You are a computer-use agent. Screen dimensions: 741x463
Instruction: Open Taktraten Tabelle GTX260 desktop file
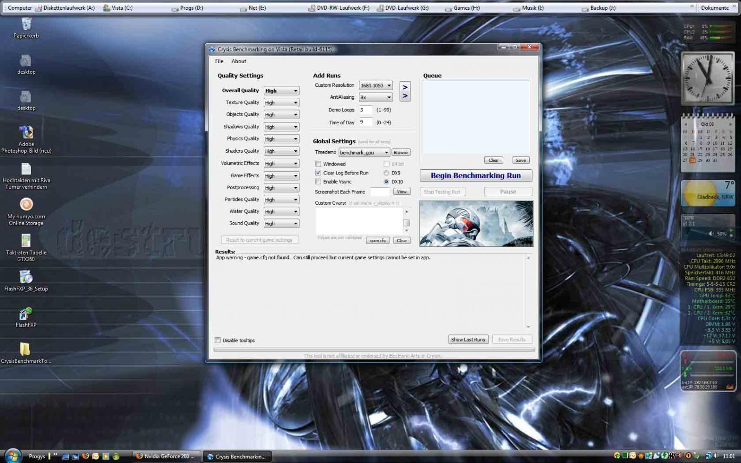tap(26, 248)
